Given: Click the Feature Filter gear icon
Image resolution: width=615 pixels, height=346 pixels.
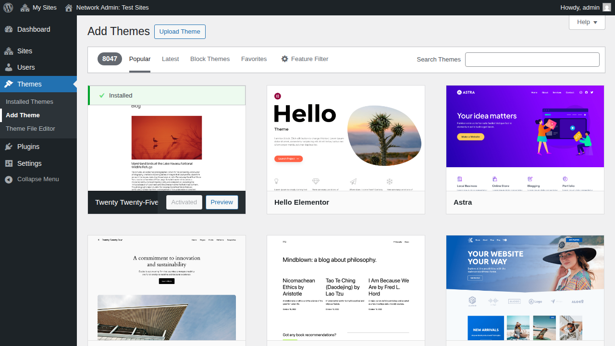Looking at the screenshot, I should coord(285,59).
